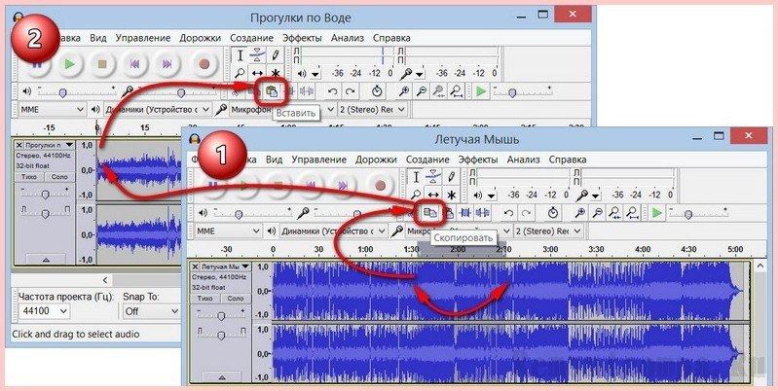
Task: Select the Draw pencil tool in Летучая Мышь
Action: [451, 177]
